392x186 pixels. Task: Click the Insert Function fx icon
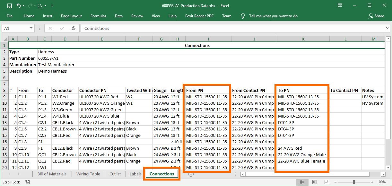pos(74,28)
